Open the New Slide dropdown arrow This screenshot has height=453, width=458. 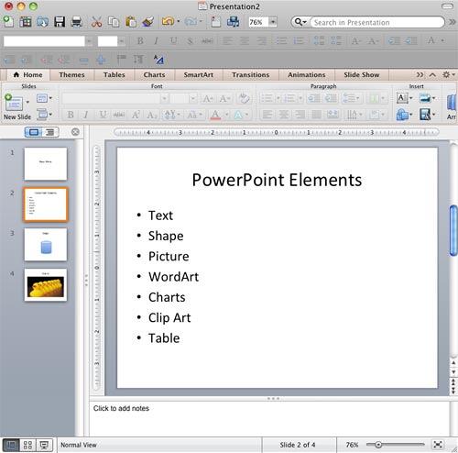pyautogui.click(x=27, y=102)
